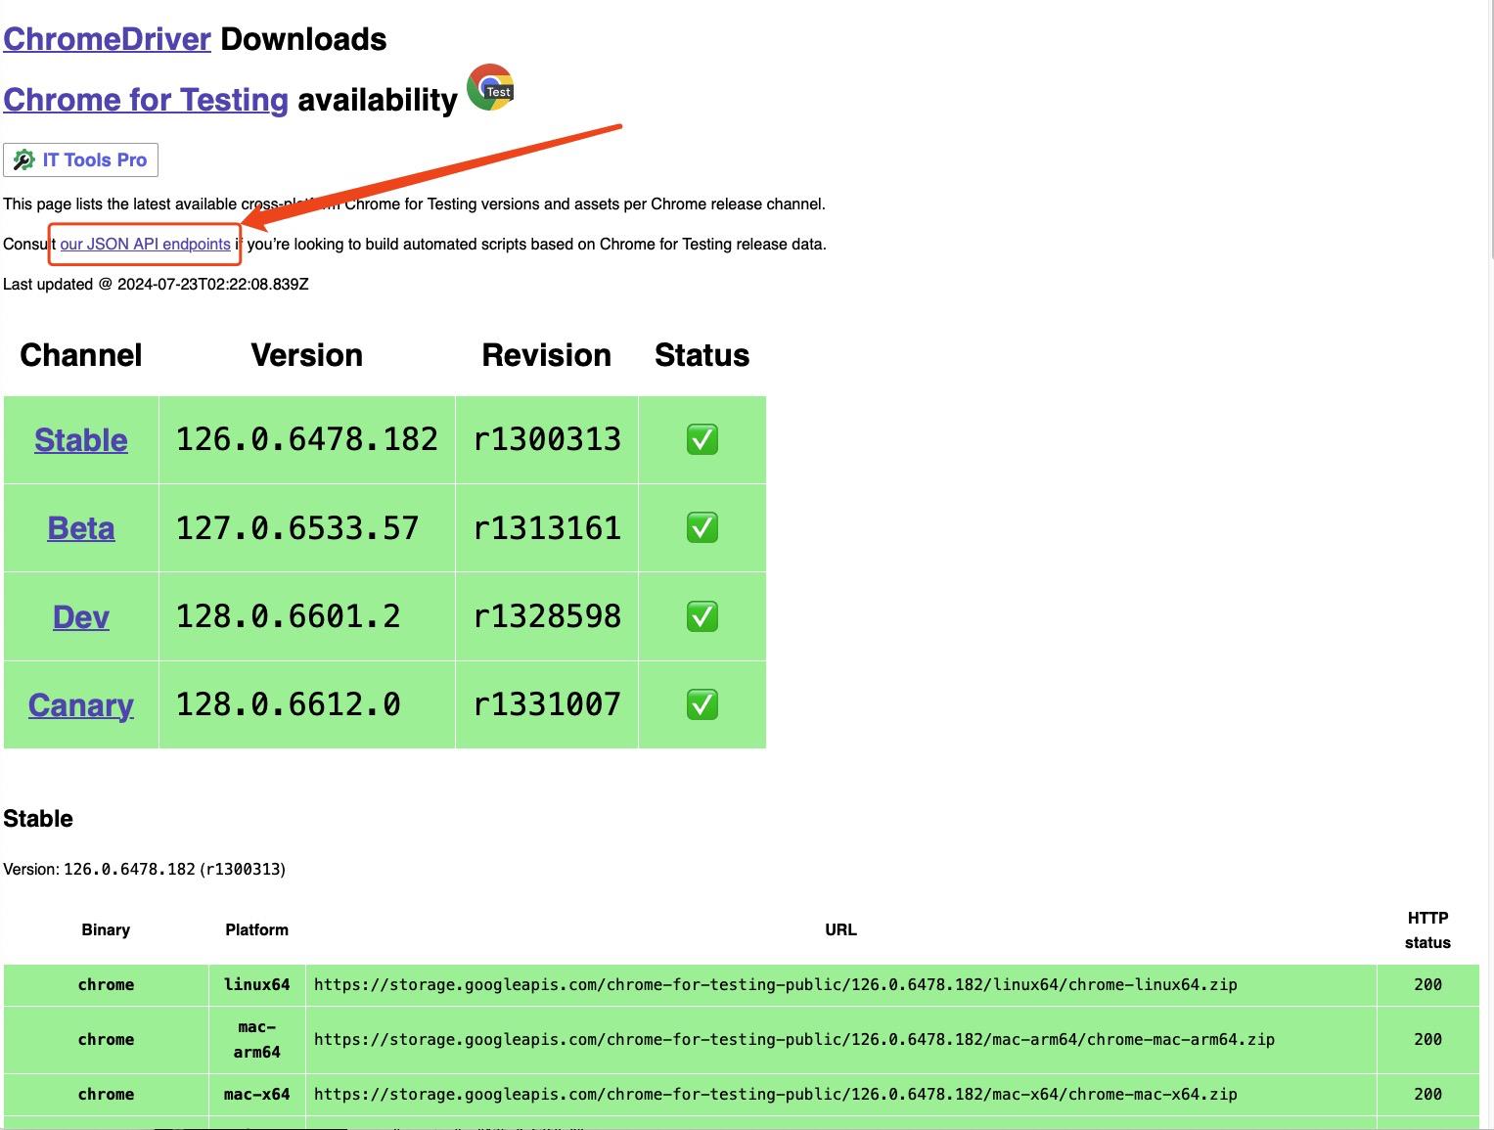Screen dimensions: 1494x1130
Task: Click the HTTP status column header
Action: (1428, 930)
